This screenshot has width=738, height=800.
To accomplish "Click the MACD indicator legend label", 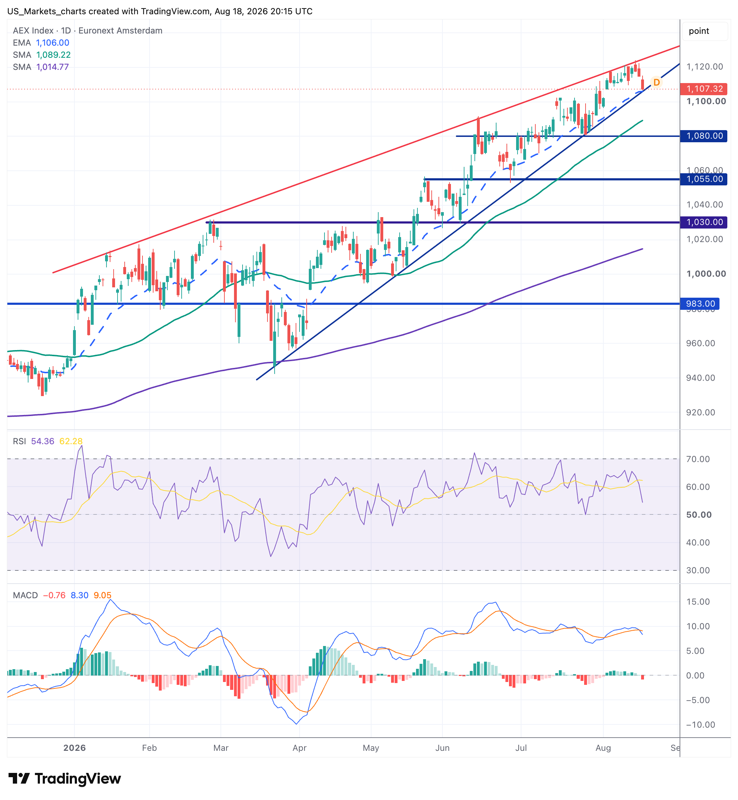I will (x=25, y=595).
